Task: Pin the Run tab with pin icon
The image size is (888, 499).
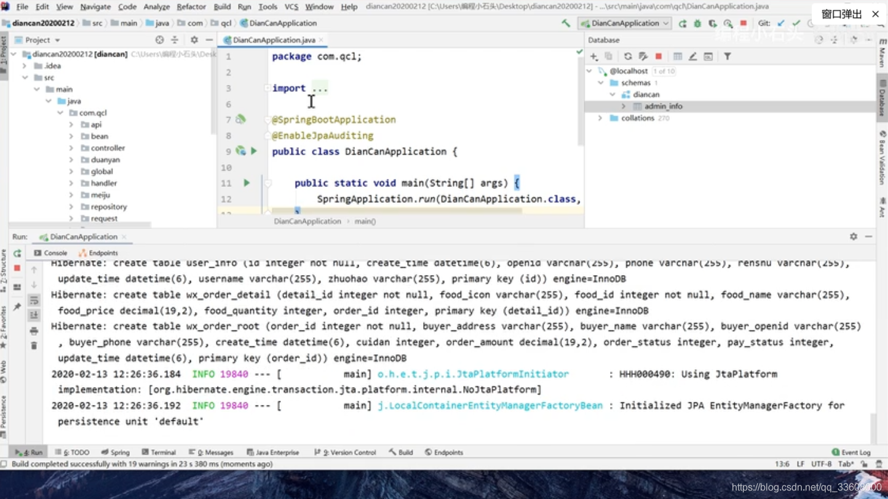Action: (x=17, y=306)
